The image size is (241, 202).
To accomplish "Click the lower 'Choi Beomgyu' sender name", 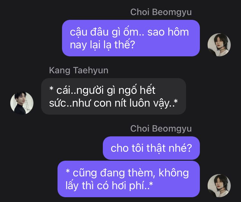I will 161,128.
